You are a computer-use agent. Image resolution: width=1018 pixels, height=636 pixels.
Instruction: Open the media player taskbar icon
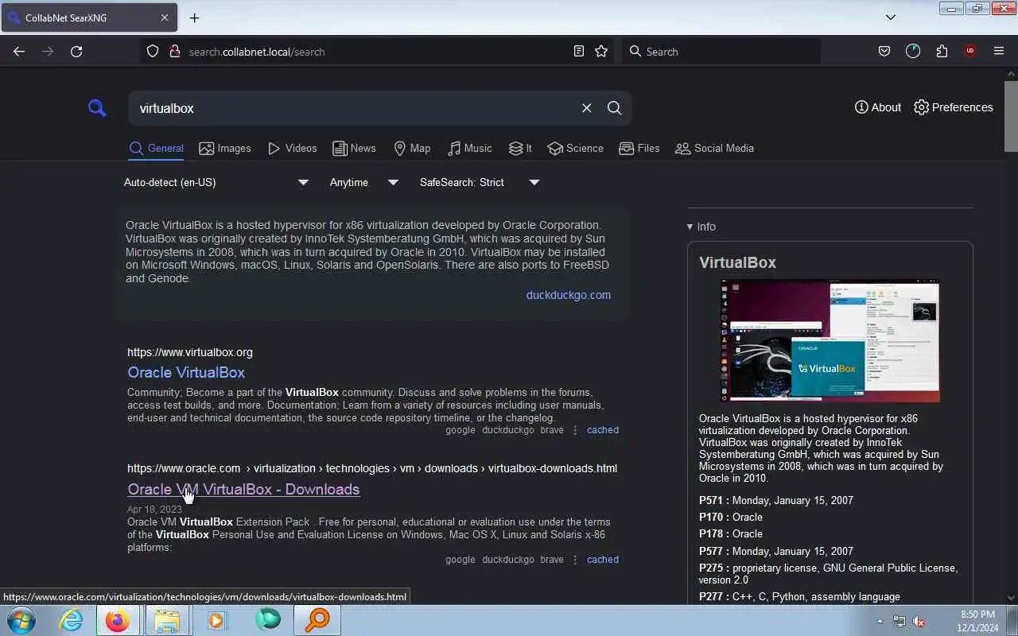(217, 620)
